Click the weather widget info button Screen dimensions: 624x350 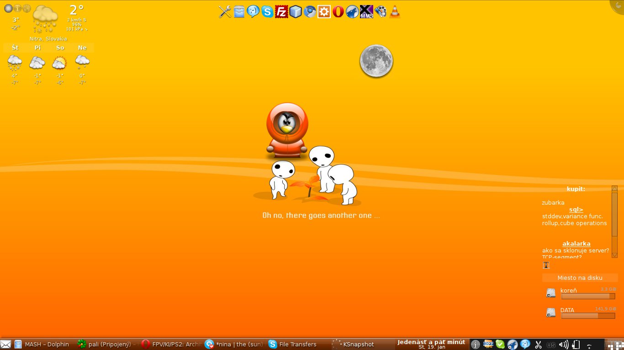(x=17, y=8)
